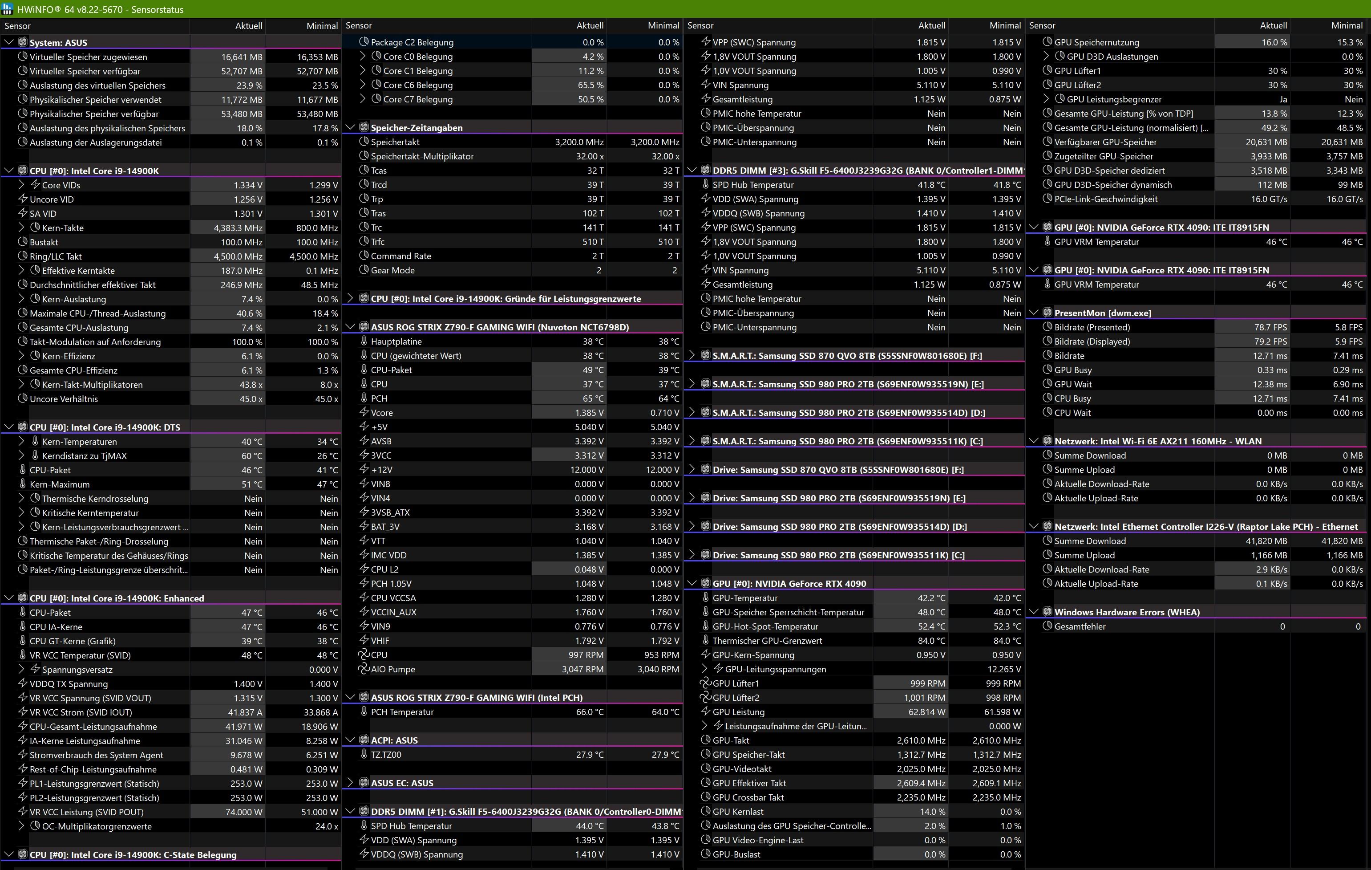Click the power icon beside CPU-Gesamt-Leistungsaufnahme

[x=23, y=726]
